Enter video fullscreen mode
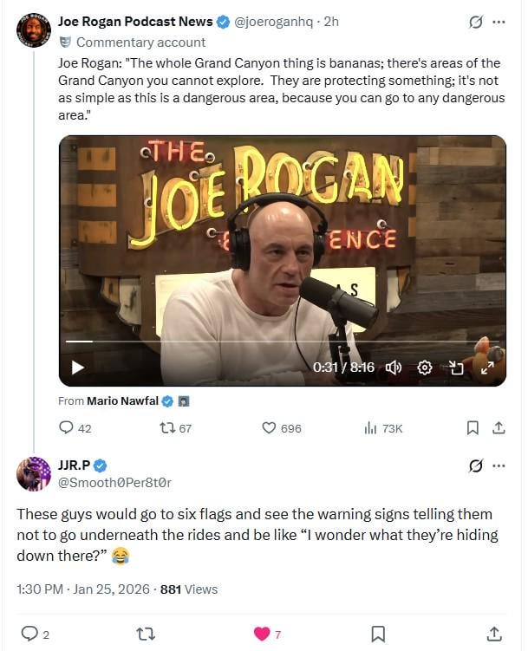Image resolution: width=528 pixels, height=651 pixels. pos(487,368)
